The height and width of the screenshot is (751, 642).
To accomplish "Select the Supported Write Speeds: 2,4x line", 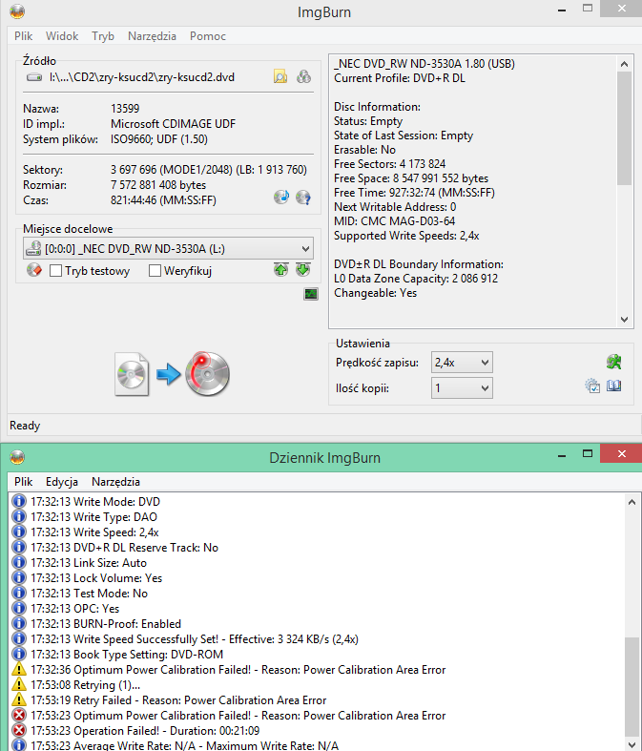I will 406,236.
